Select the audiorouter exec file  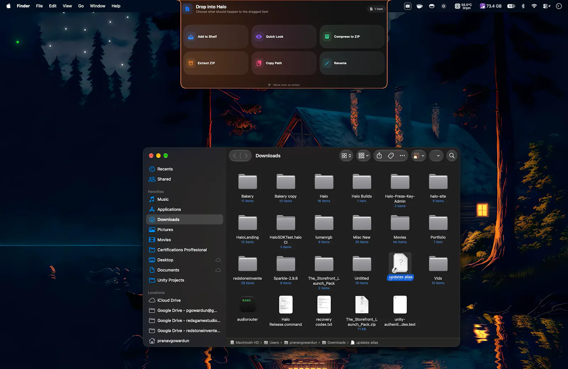tap(247, 308)
